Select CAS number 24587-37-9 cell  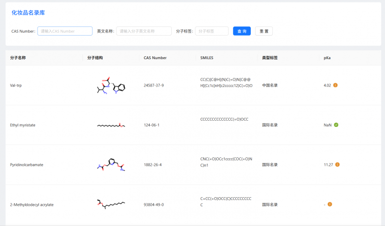(x=154, y=86)
